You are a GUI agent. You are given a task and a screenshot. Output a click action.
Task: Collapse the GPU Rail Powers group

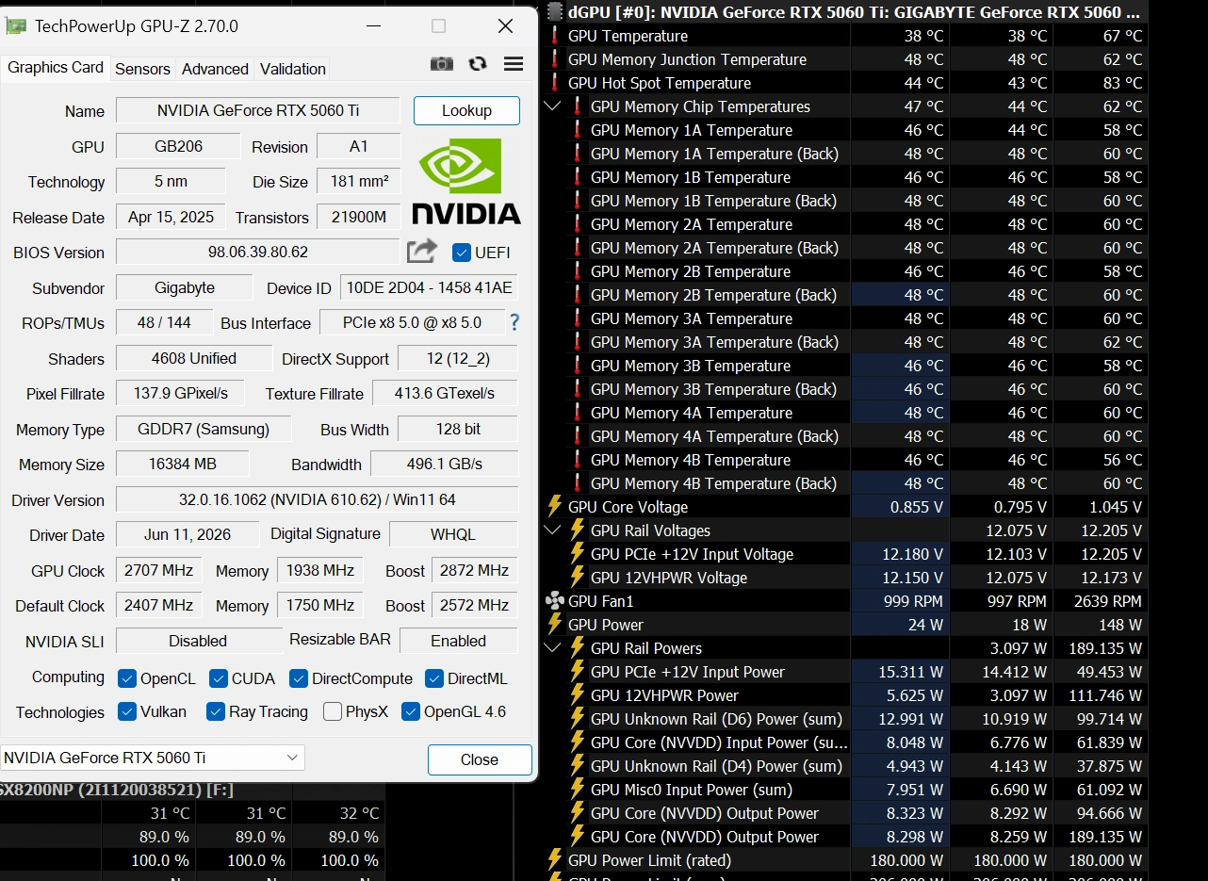click(x=553, y=648)
